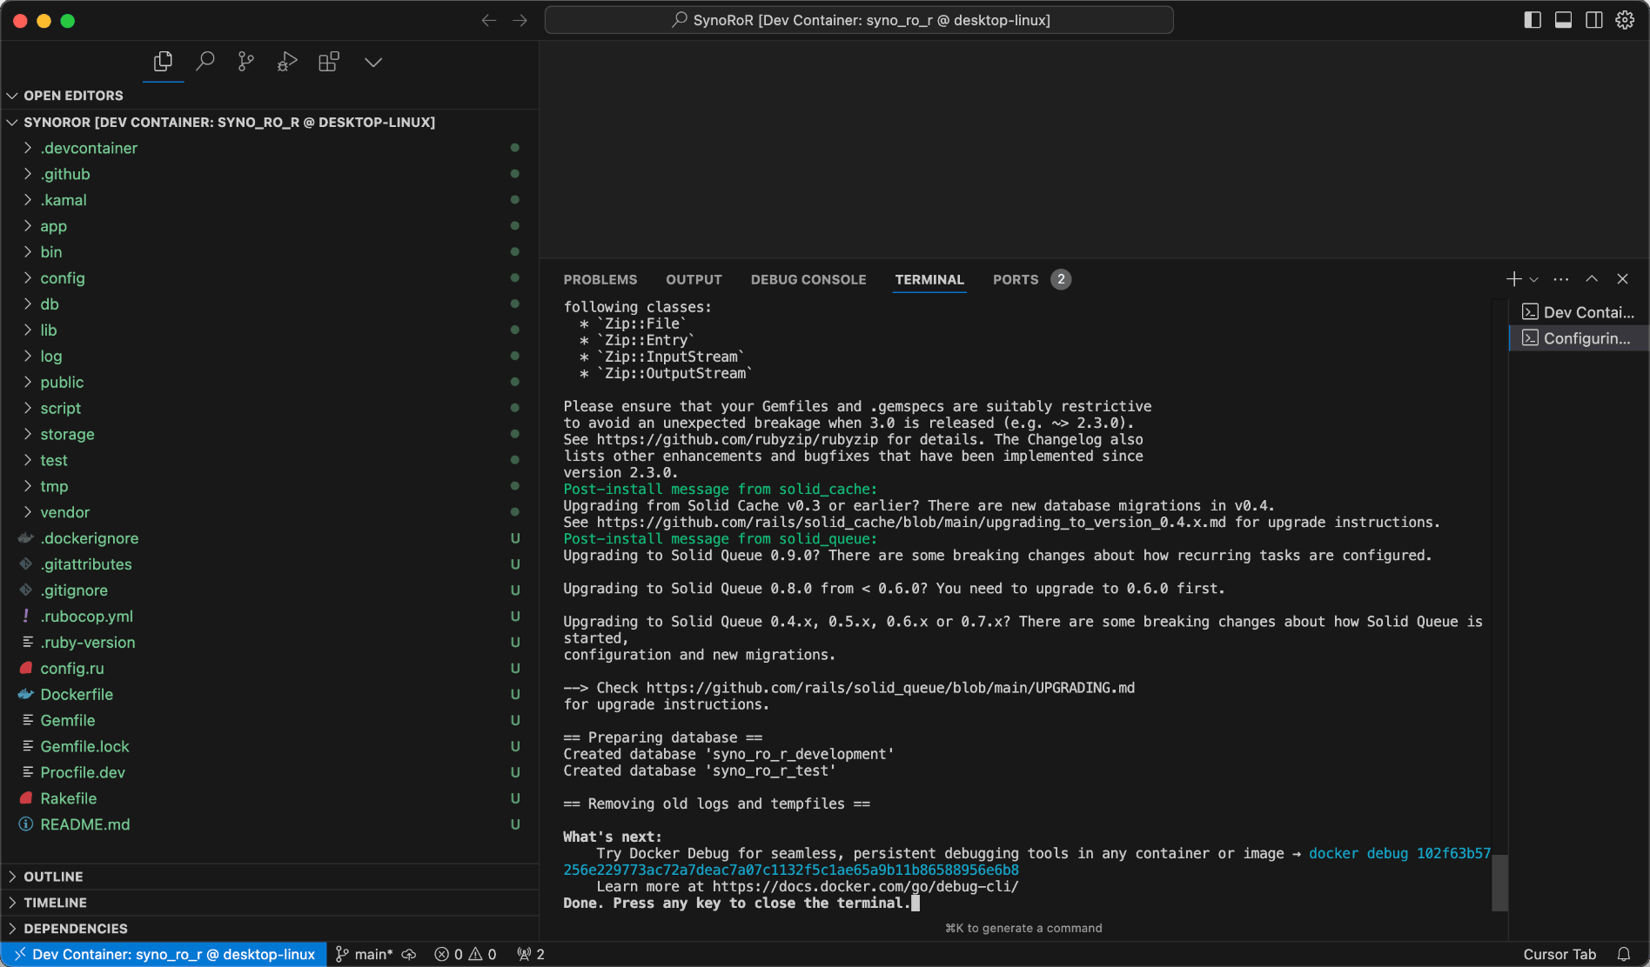Open the Gemfile
Screen dimensions: 1650x967
click(x=270, y=721)
